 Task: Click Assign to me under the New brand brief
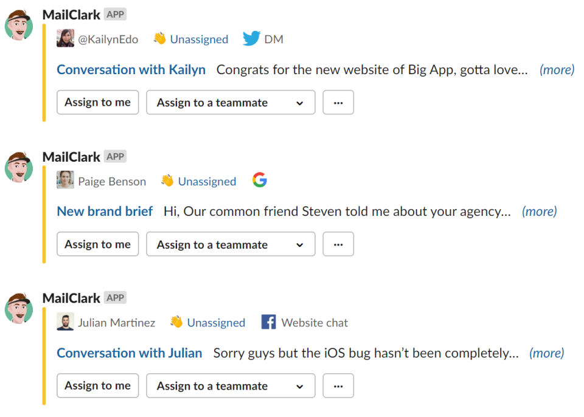click(97, 244)
